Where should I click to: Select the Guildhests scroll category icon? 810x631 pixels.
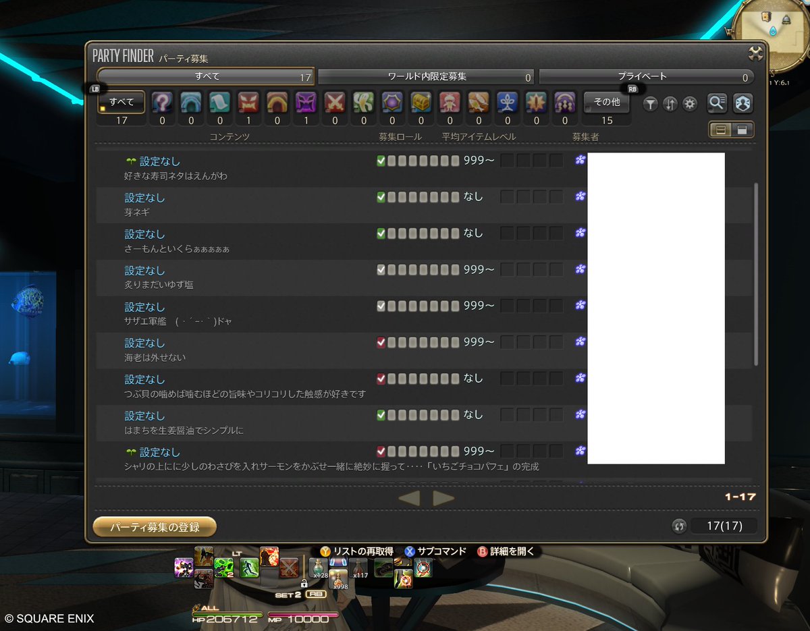220,103
